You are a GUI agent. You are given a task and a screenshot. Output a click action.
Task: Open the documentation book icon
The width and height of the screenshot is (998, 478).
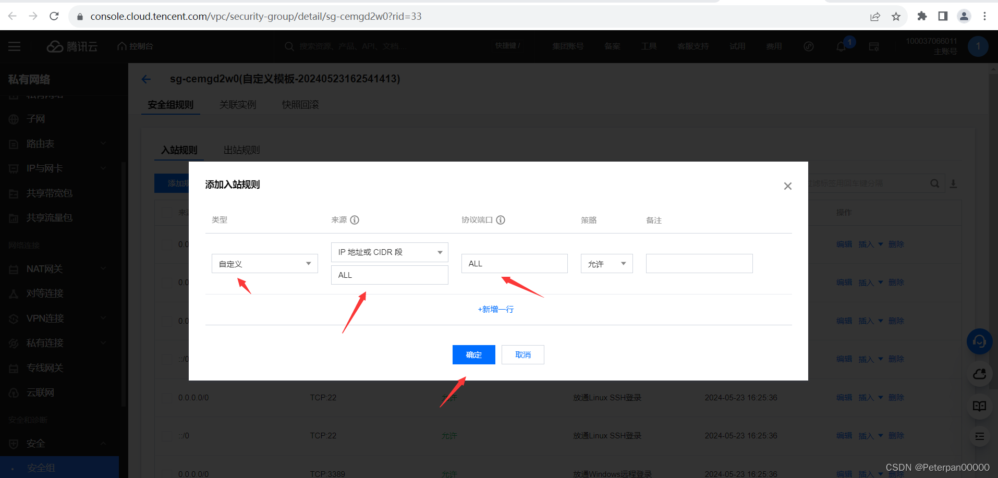coord(979,406)
